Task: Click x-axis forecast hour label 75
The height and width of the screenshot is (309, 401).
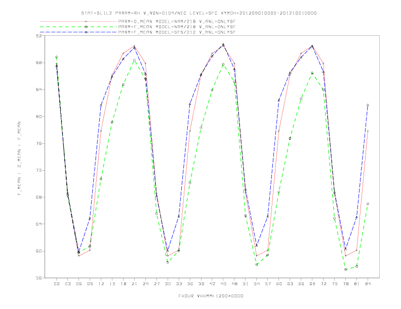Action: (335, 284)
